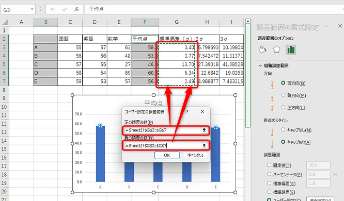The height and width of the screenshot is (201, 344).
Task: Select row 9 header
Action: 4,98
